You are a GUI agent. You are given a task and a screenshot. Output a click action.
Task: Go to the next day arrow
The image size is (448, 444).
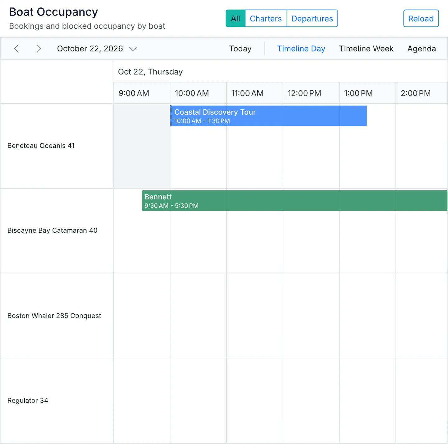point(39,49)
